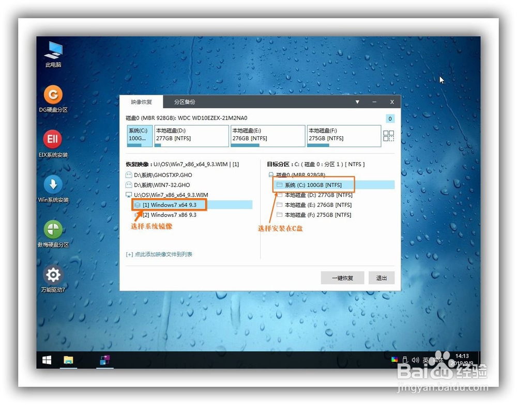517x405 pixels.
Task: Select target 本地磁盘 (D:) 277GB [NTFS]
Action: [314, 195]
